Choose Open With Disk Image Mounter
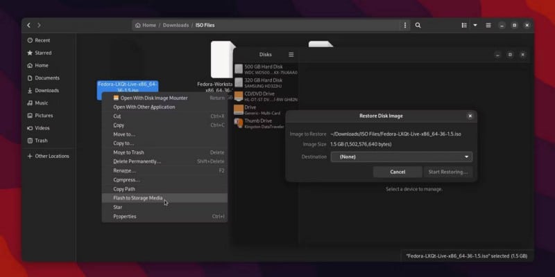 (164, 98)
